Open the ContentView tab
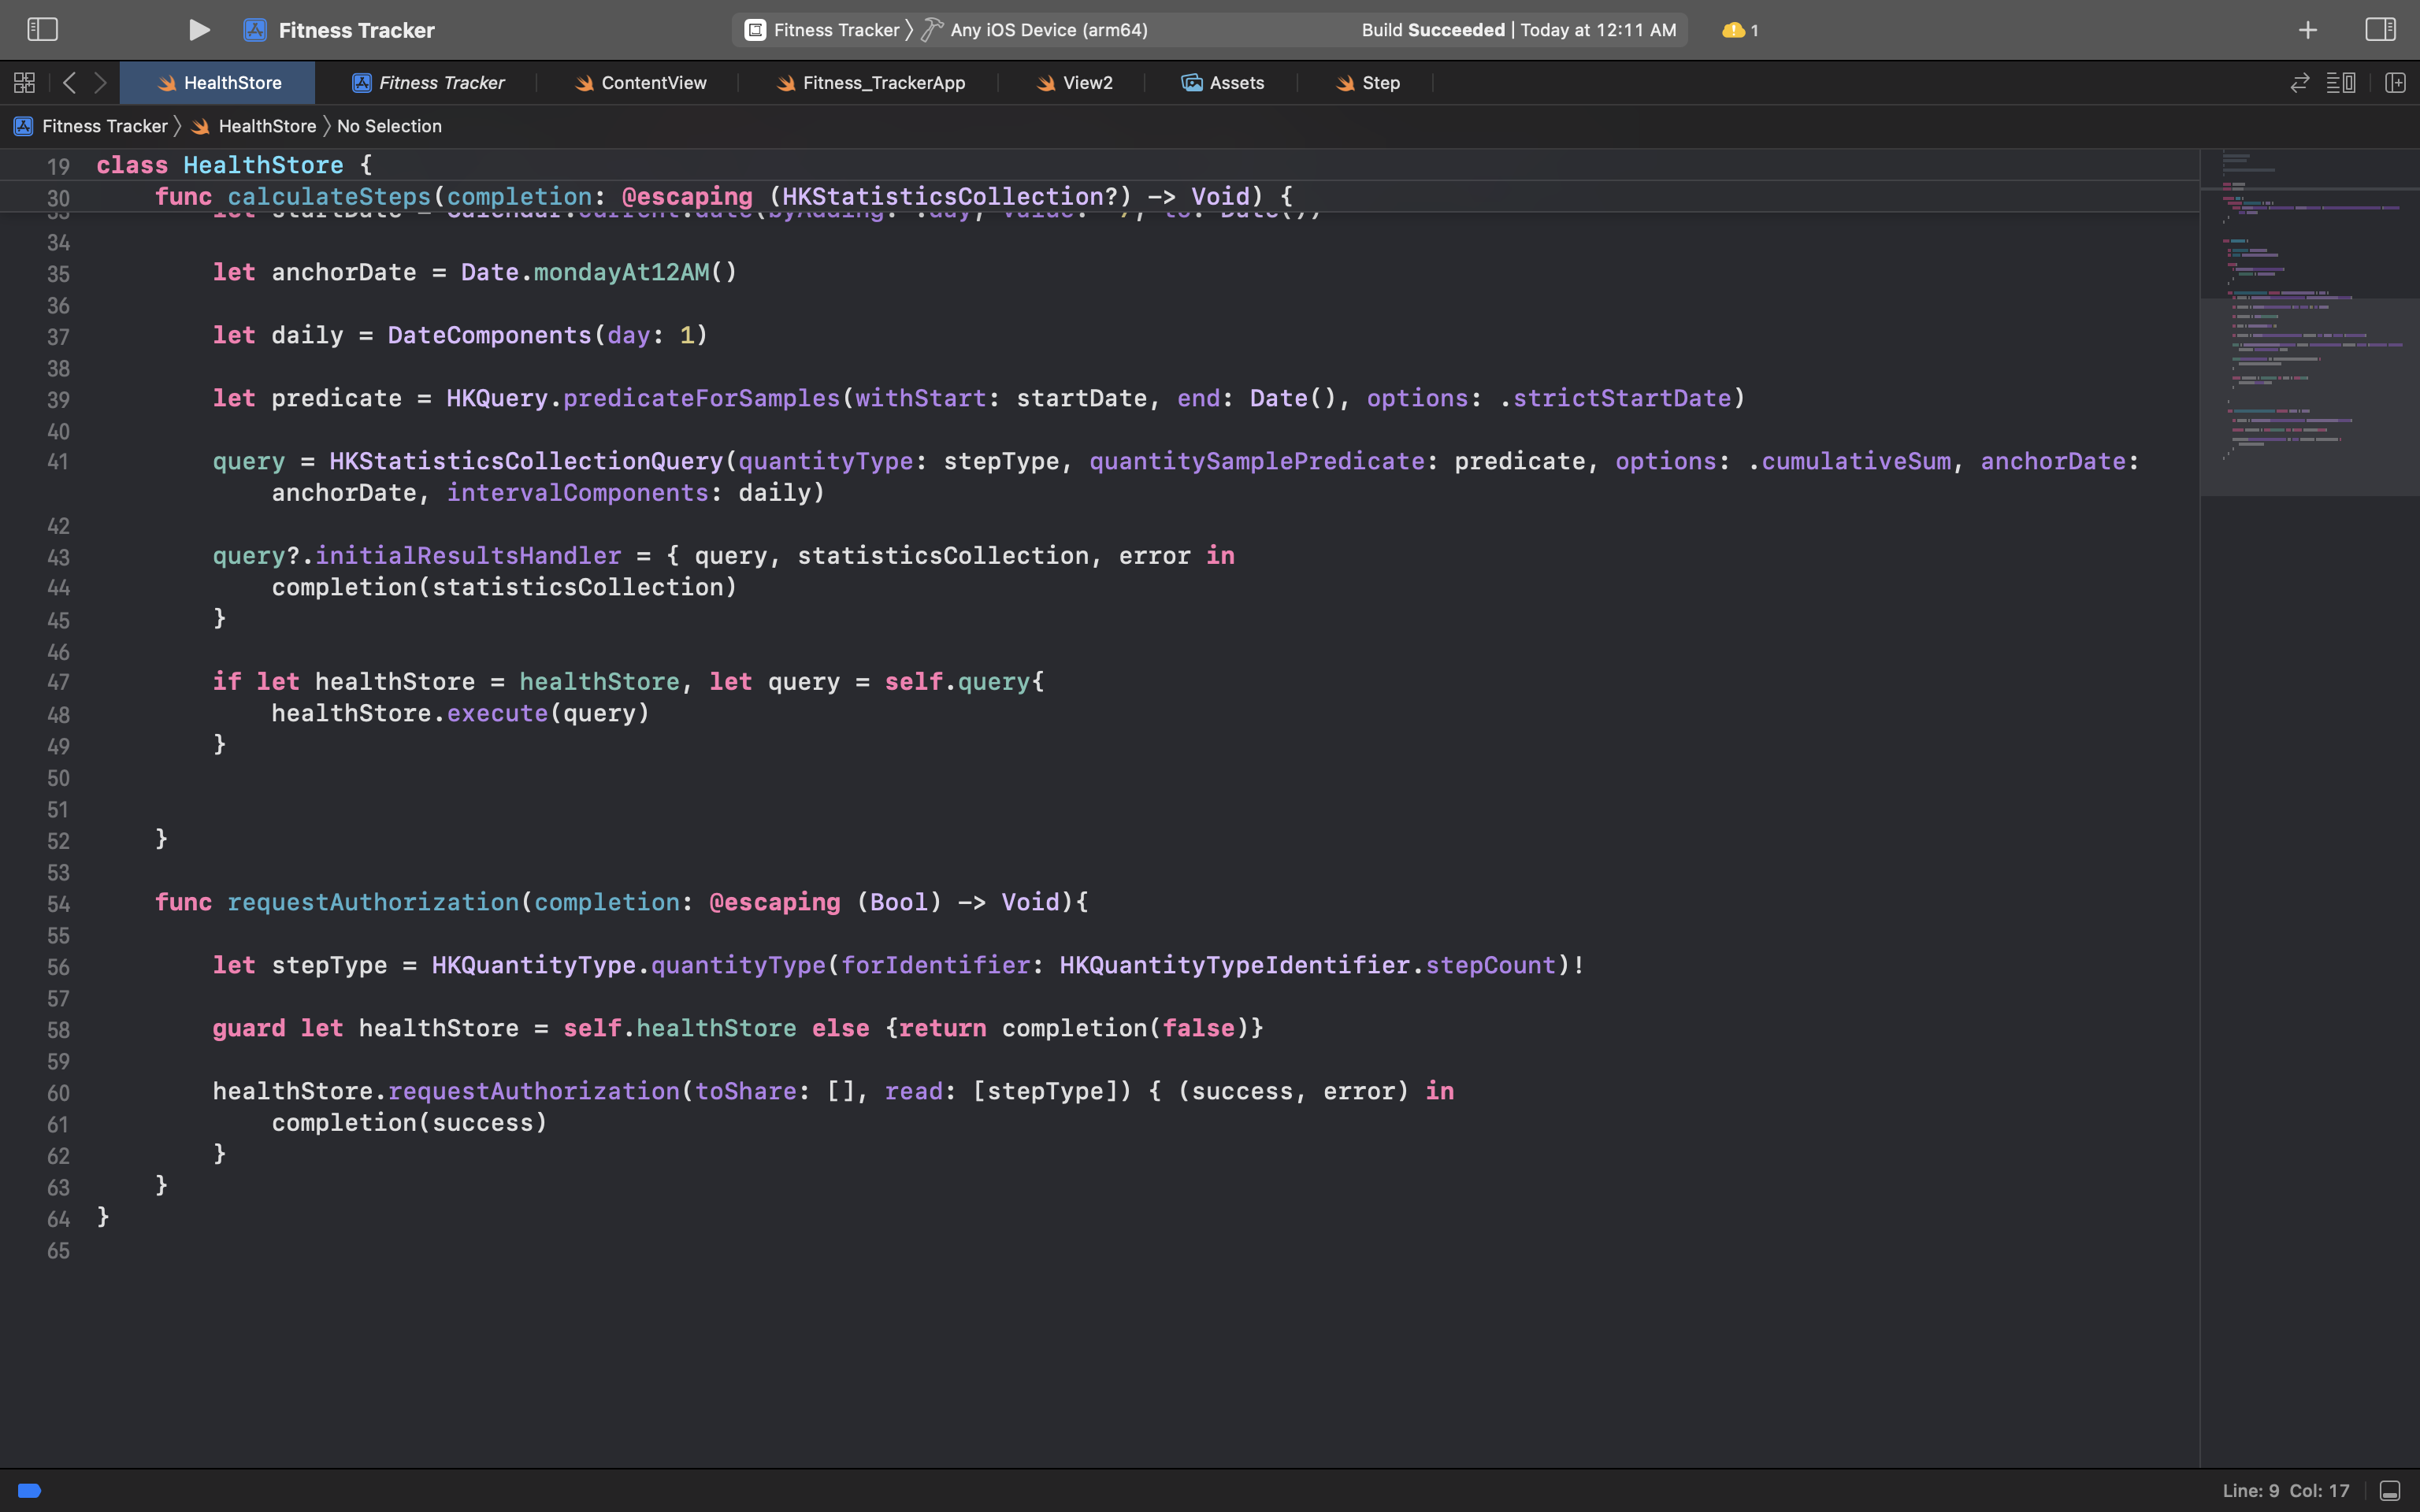Viewport: 2420px width, 1512px height. point(640,83)
